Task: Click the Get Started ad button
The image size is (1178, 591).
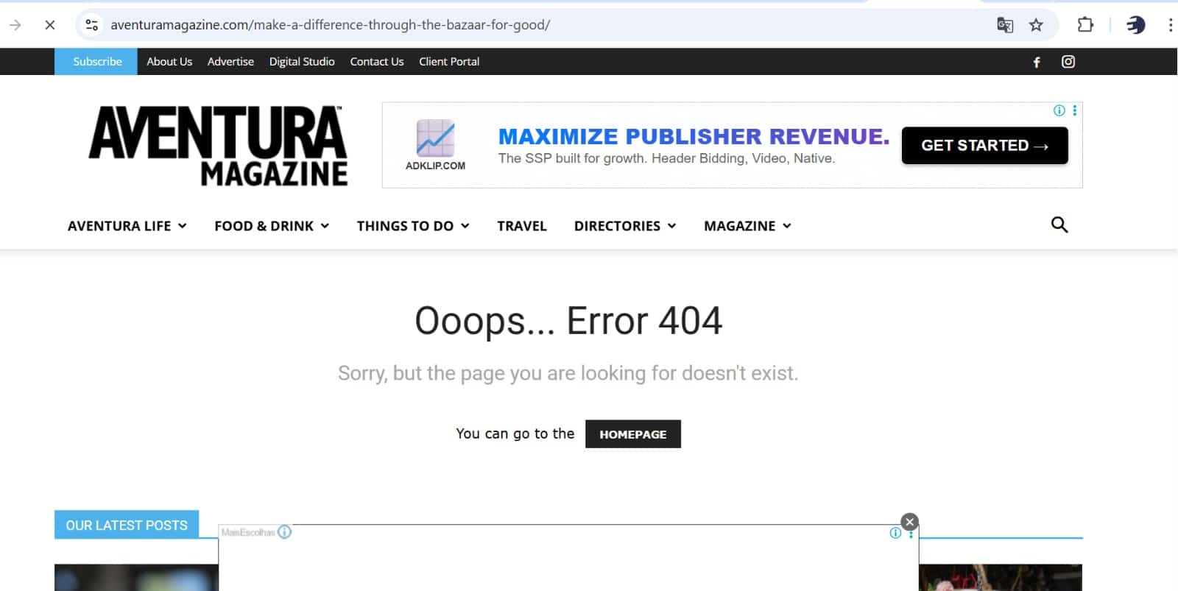Action: pos(984,146)
